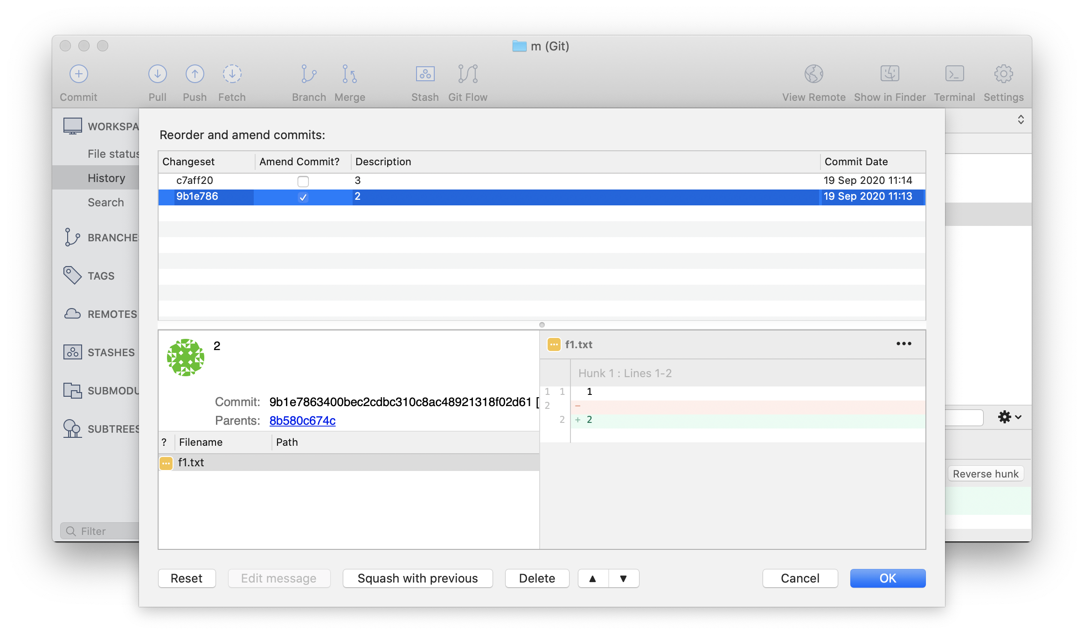This screenshot has height=632, width=1084.
Task: Click Show in Finder icon
Action: point(889,74)
